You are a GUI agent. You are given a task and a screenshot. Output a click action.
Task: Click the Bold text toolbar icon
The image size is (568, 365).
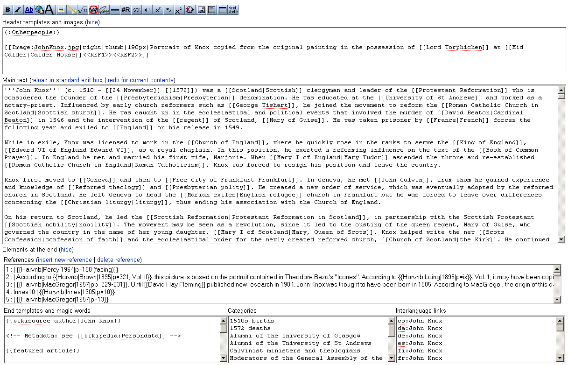7,10
